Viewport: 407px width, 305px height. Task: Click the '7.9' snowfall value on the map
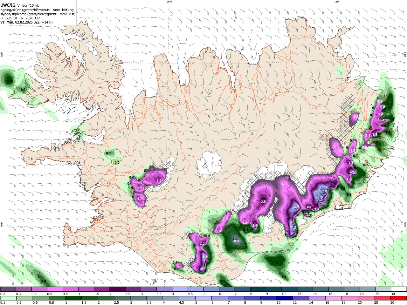(325, 191)
